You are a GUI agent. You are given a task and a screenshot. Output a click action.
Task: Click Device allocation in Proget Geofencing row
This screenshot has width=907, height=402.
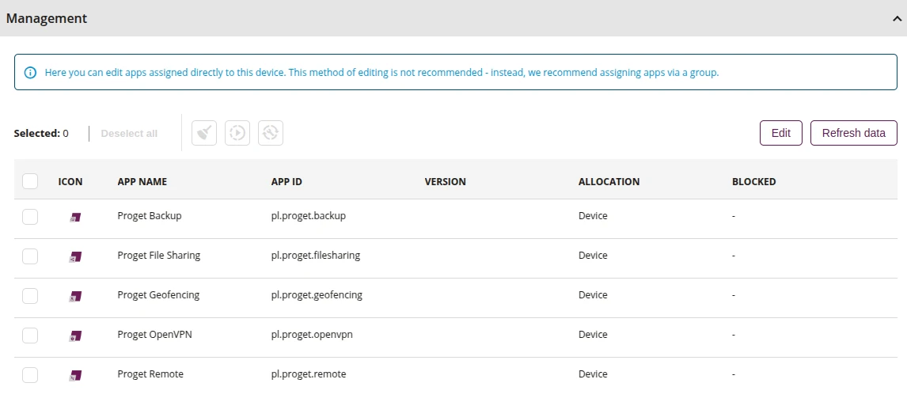click(593, 294)
